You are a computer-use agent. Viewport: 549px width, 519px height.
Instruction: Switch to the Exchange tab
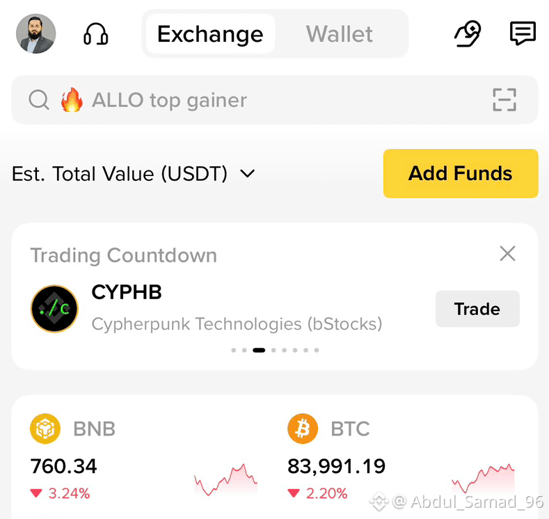210,34
